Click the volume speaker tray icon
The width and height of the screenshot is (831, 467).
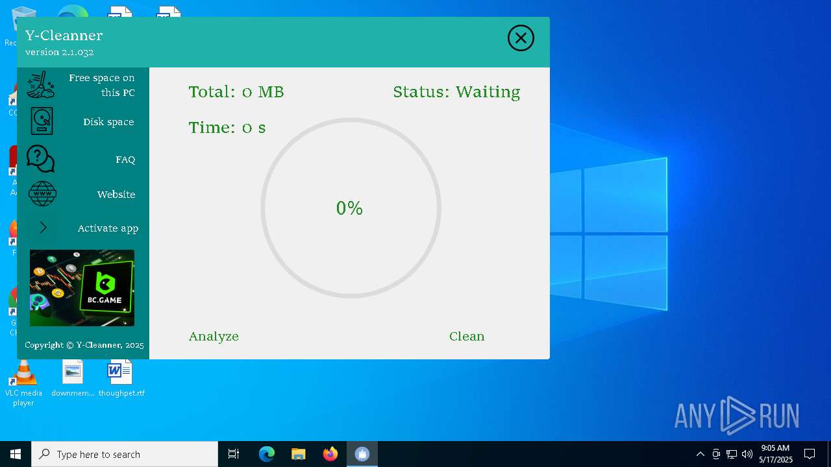coord(747,454)
